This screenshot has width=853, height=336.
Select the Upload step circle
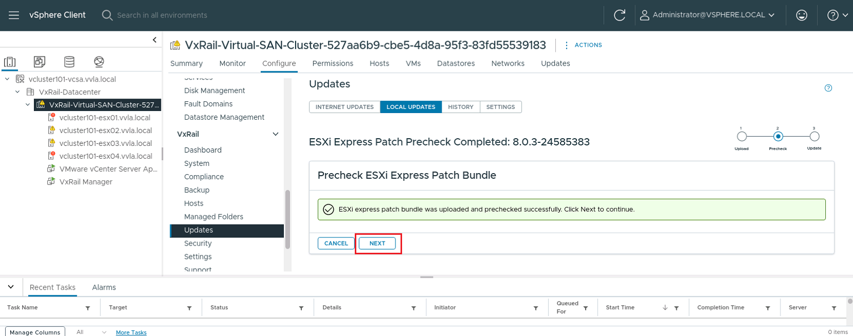741,137
